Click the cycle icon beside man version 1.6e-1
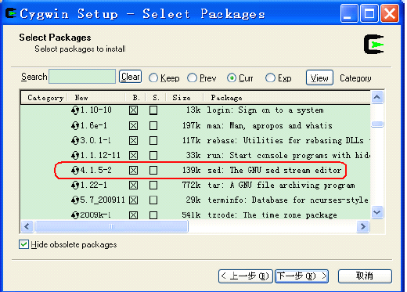 [75, 126]
